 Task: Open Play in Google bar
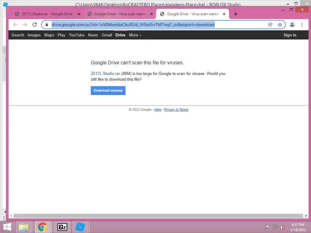pyautogui.click(x=61, y=35)
